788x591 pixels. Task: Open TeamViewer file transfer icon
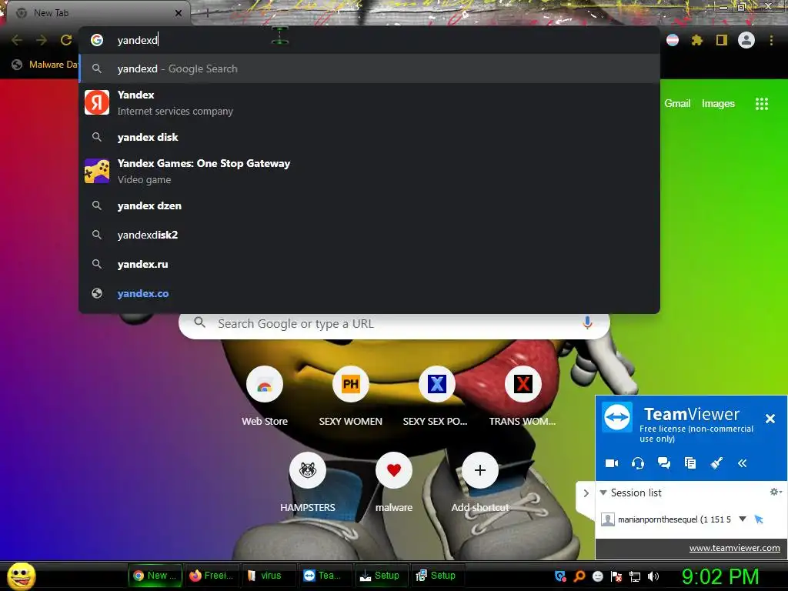690,462
